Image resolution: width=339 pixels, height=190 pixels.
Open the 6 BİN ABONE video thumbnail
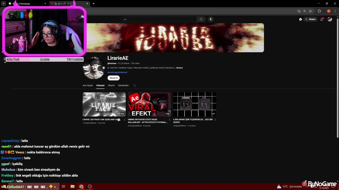pyautogui.click(x=195, y=104)
